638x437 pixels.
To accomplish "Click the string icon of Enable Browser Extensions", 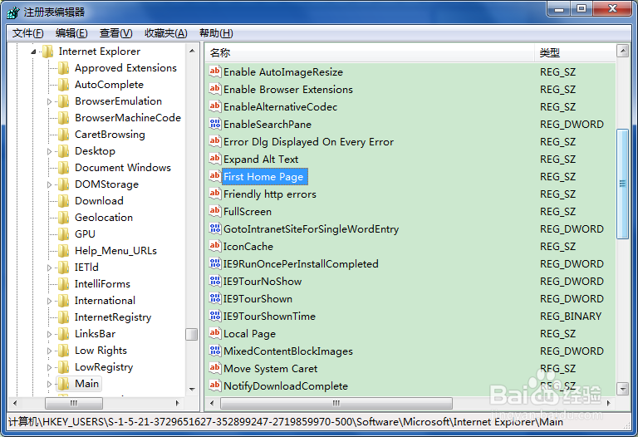I will tap(215, 89).
